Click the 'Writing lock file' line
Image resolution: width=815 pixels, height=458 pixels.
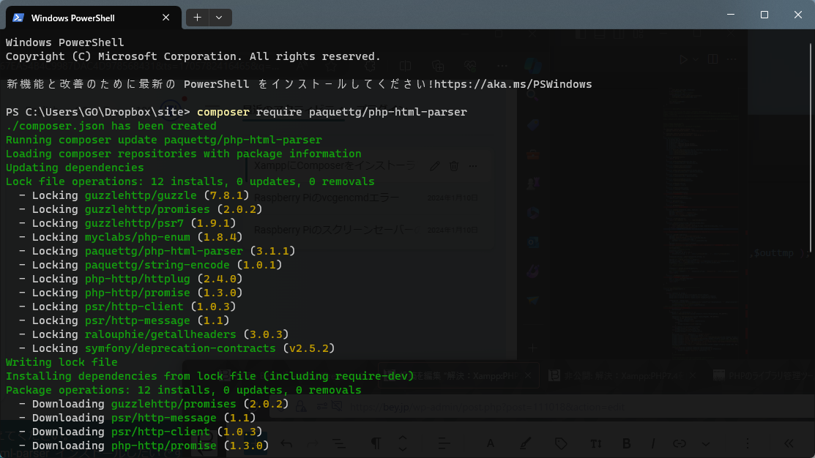[62, 362]
